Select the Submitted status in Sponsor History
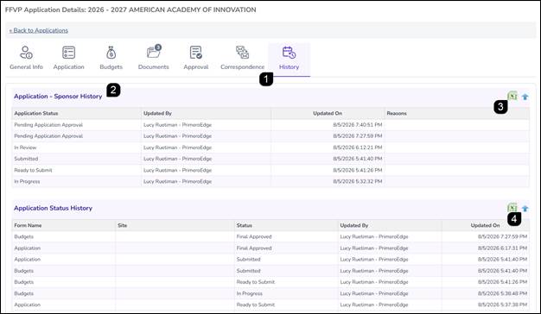This screenshot has width=541, height=314. pos(26,159)
